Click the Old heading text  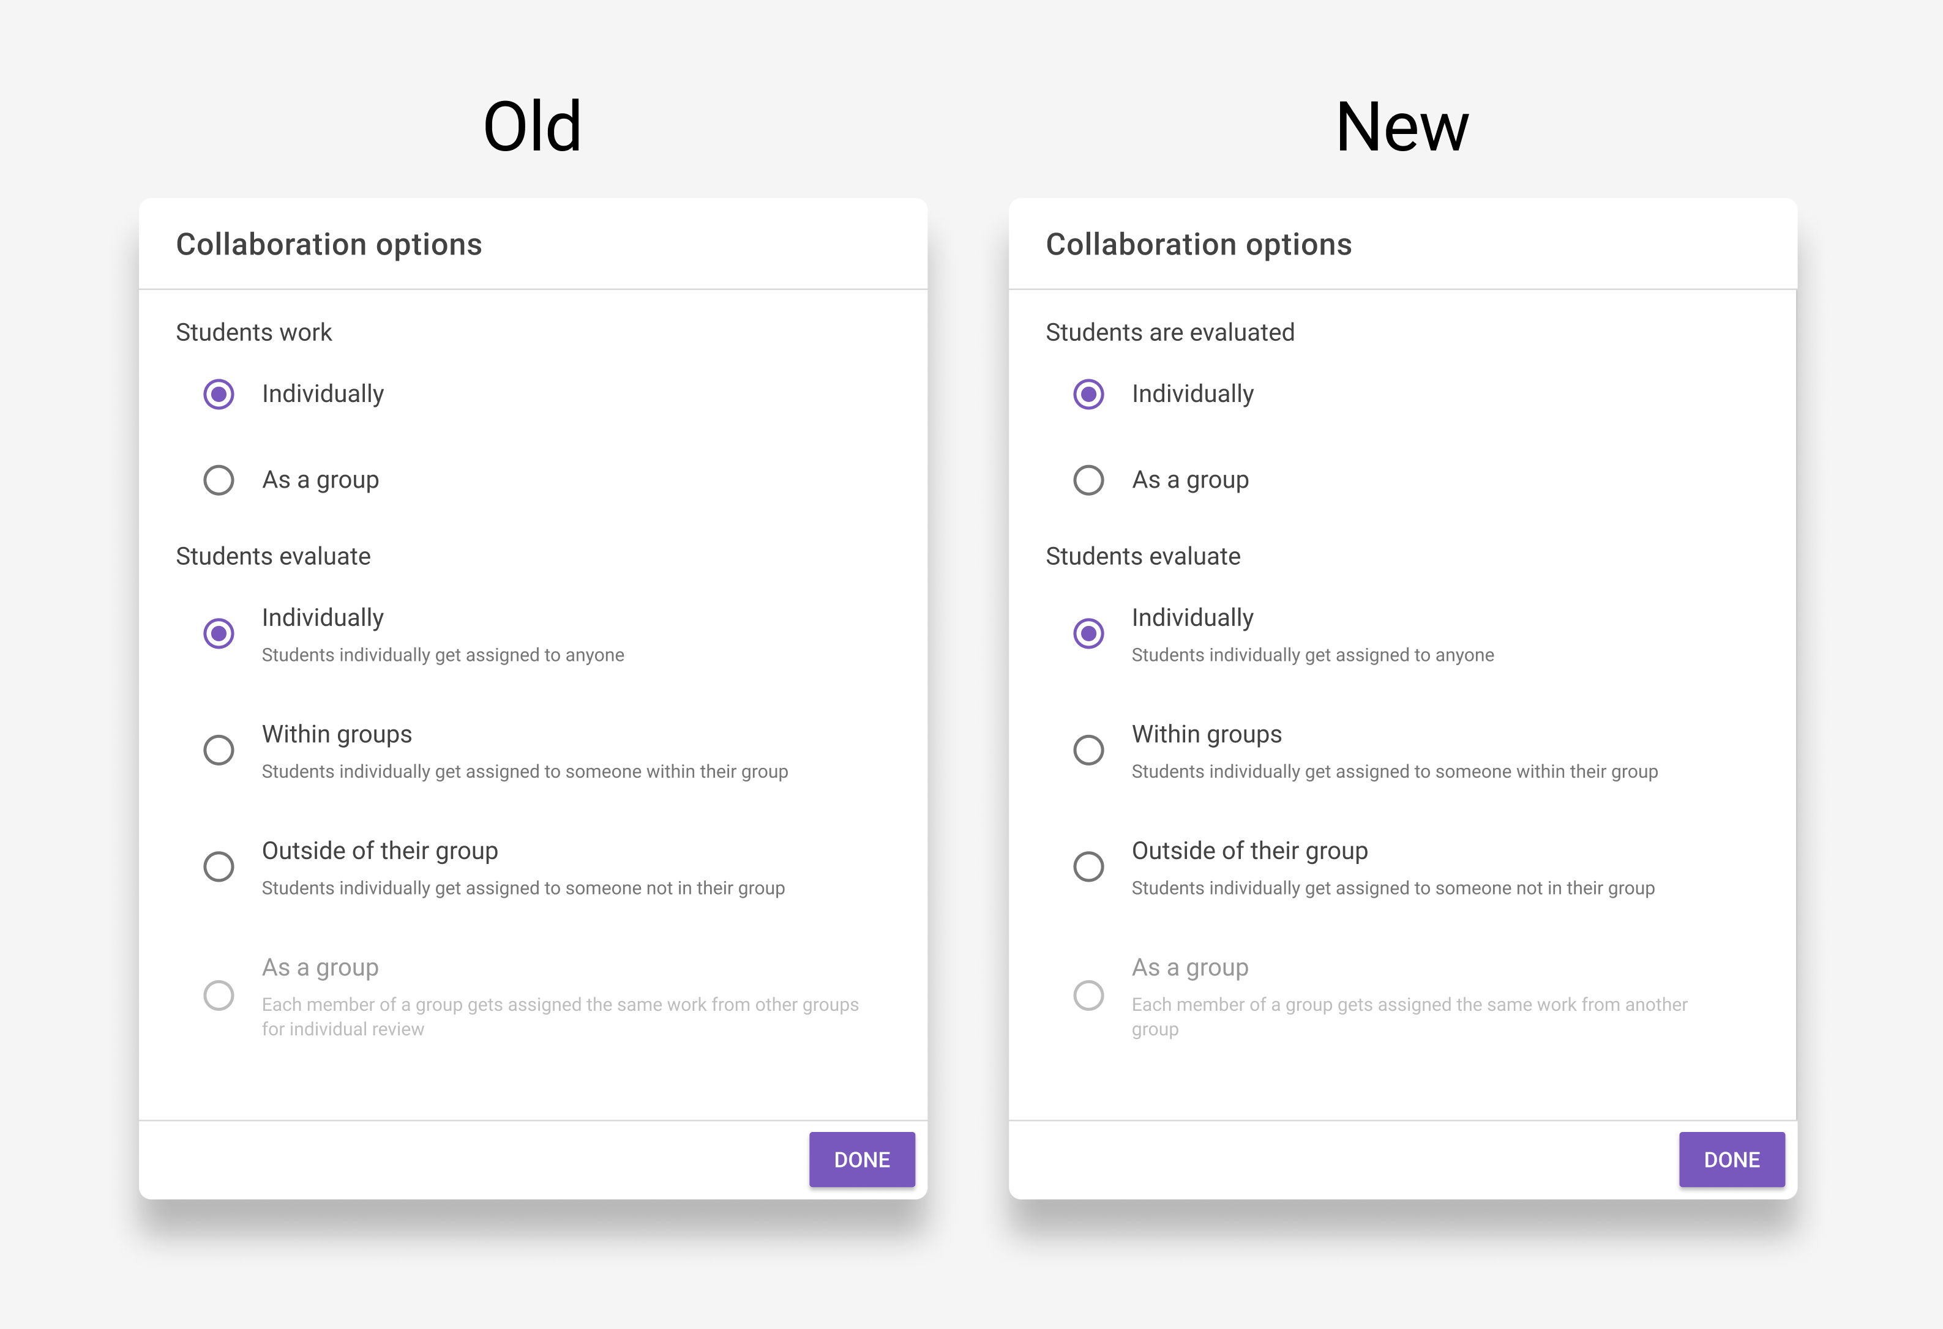pos(533,127)
